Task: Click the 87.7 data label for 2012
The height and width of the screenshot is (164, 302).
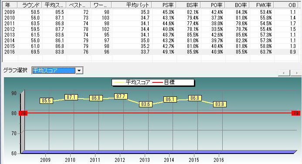Action: 121,96
